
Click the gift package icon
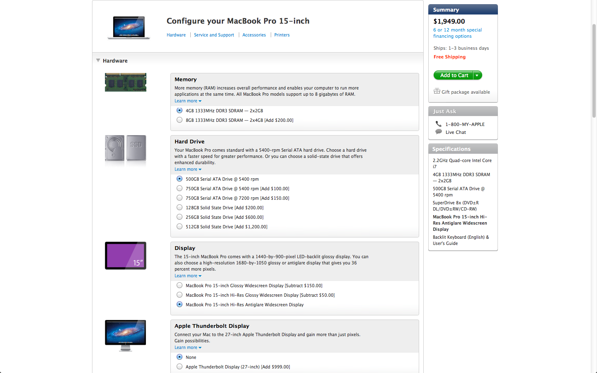click(437, 91)
